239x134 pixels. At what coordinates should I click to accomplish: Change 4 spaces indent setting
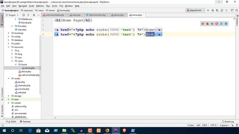224,125
